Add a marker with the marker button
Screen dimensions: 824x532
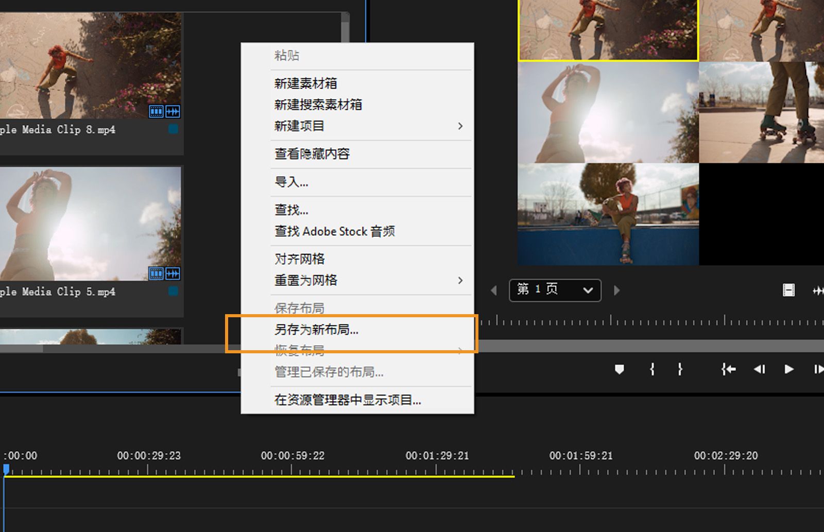click(620, 369)
